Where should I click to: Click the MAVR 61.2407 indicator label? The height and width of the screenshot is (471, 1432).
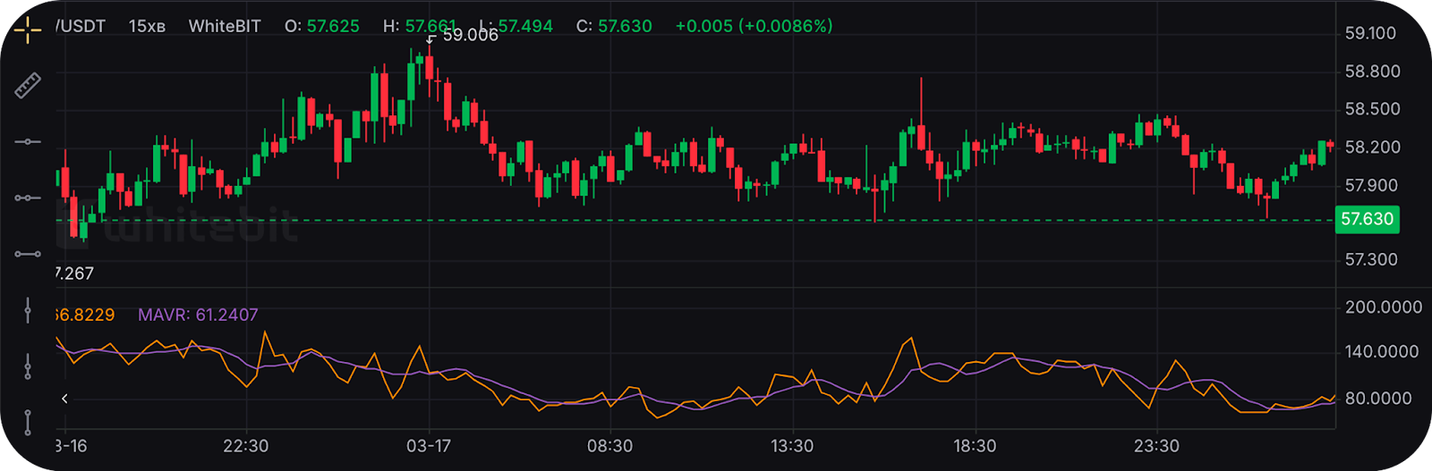198,315
